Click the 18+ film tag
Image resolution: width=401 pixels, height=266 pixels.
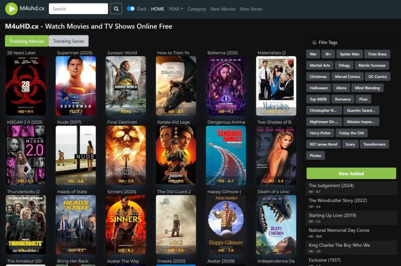tap(328, 54)
